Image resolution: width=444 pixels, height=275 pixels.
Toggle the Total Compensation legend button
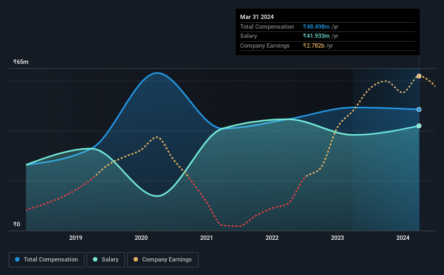point(47,260)
